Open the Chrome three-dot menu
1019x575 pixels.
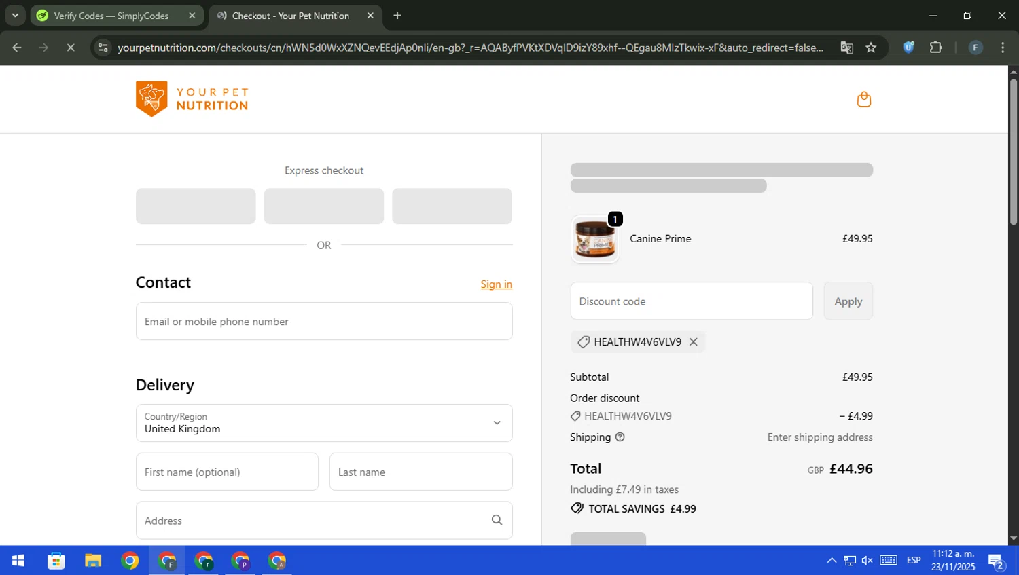(x=1003, y=48)
